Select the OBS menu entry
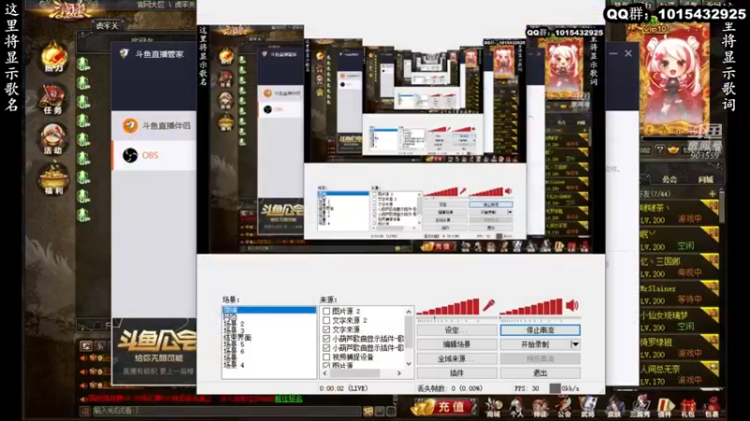The width and height of the screenshot is (750, 421). [154, 155]
